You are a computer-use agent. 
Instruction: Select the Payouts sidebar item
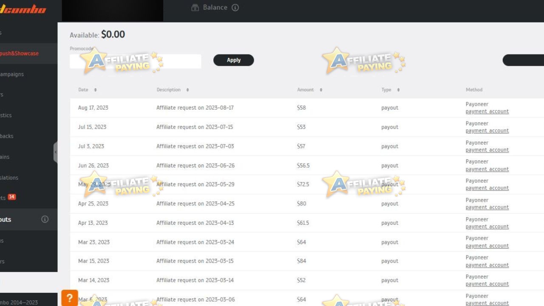point(28,219)
